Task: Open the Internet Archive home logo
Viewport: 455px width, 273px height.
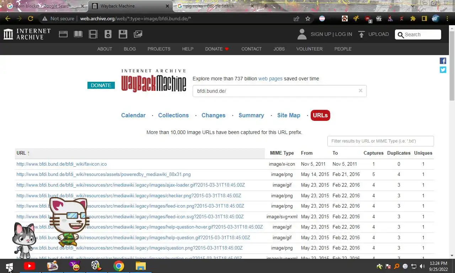Action: click(x=27, y=34)
